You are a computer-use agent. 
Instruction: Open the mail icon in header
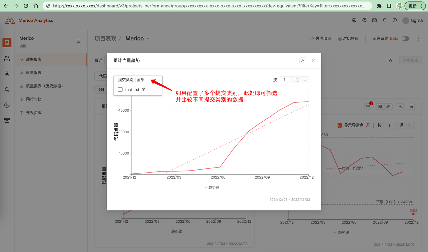(374, 20)
